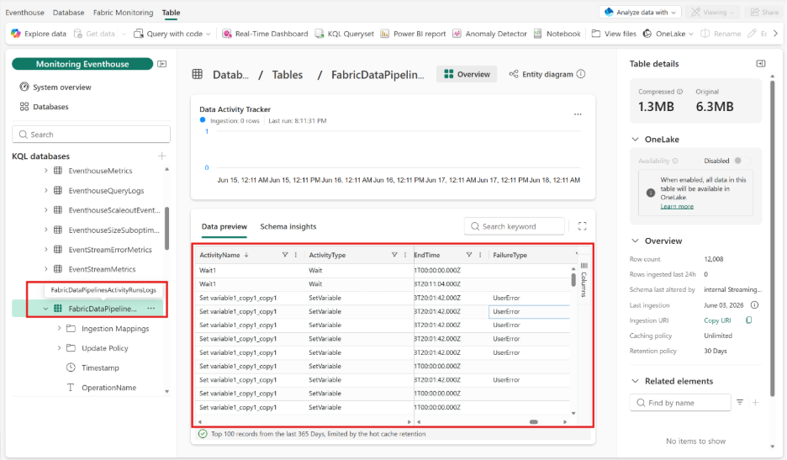Expand the EventhouseQueryLogs table
Image resolution: width=787 pixels, height=460 pixels.
click(45, 190)
